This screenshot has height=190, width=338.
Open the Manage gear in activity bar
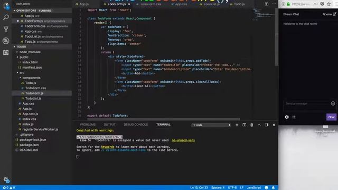[x=6, y=179]
